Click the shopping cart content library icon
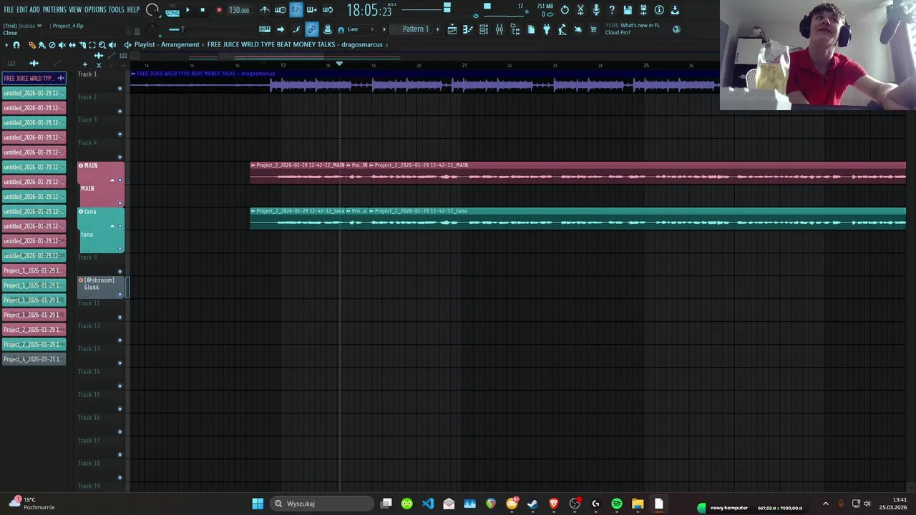916x515 pixels. click(593, 29)
